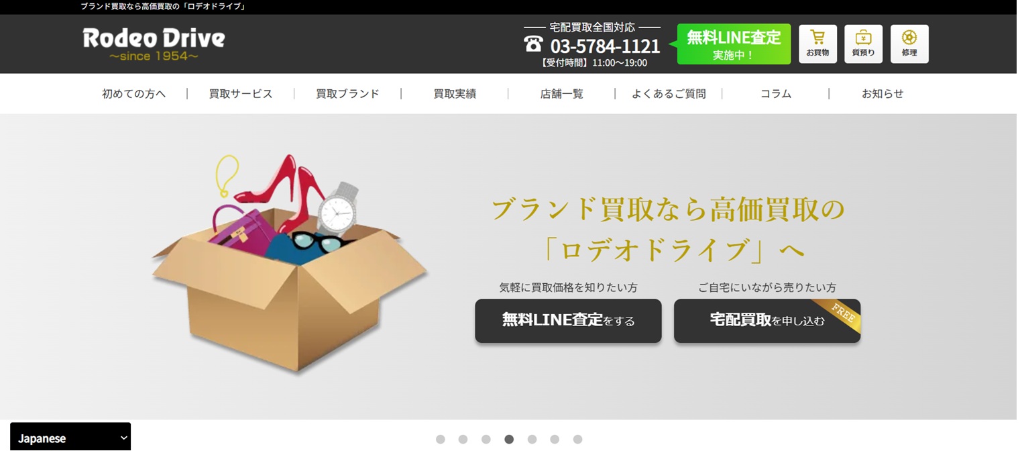Open the Japanese language dropdown

click(70, 438)
